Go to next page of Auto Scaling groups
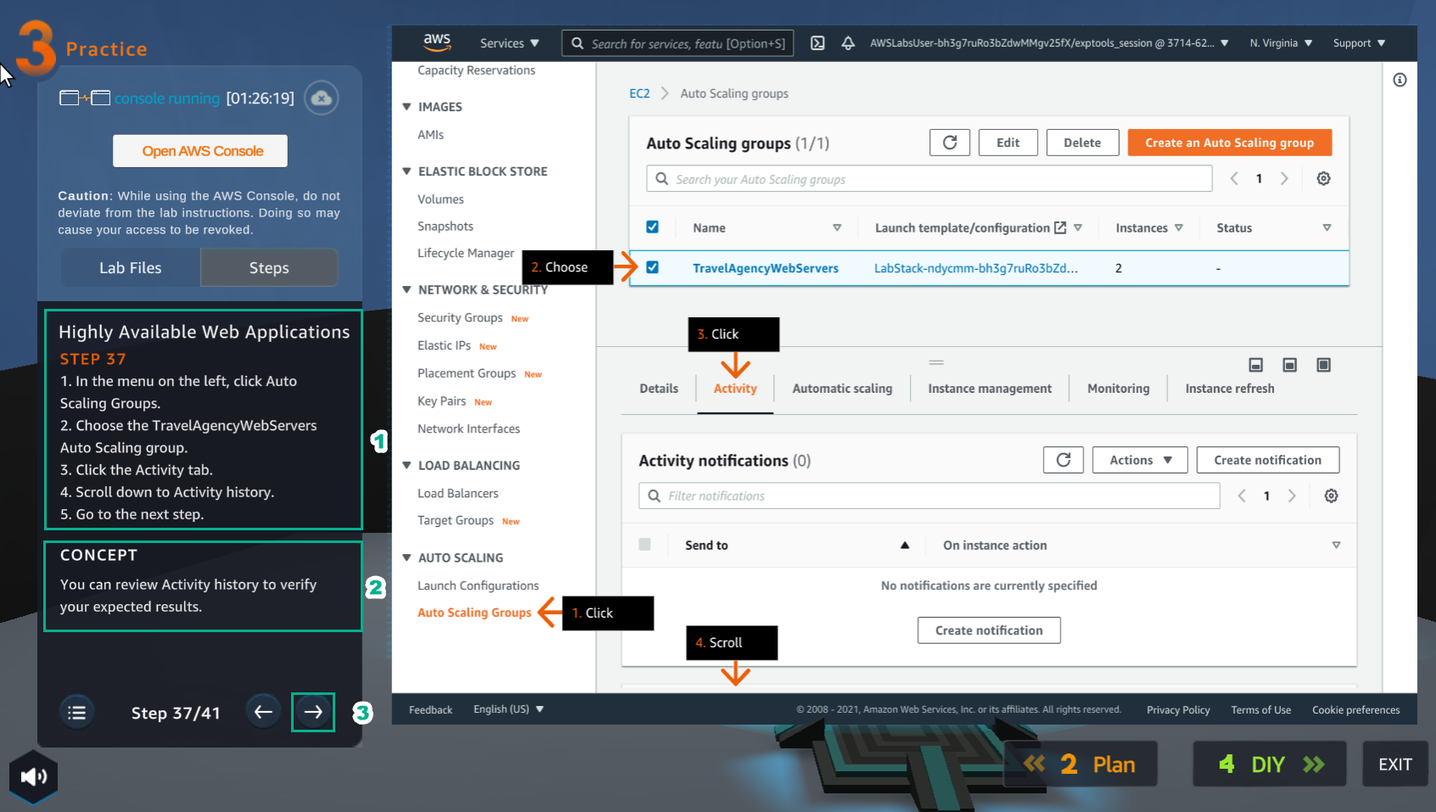This screenshot has width=1436, height=812. (x=1284, y=178)
